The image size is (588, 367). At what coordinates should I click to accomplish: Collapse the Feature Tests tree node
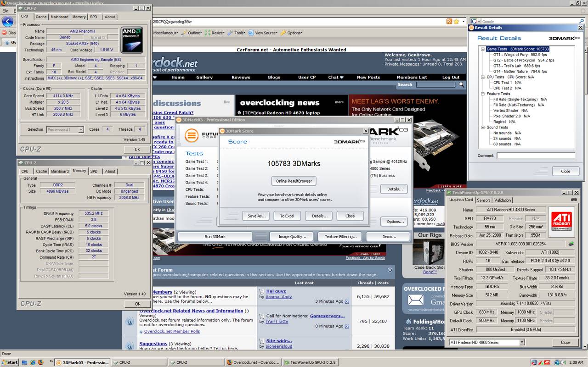[483, 94]
